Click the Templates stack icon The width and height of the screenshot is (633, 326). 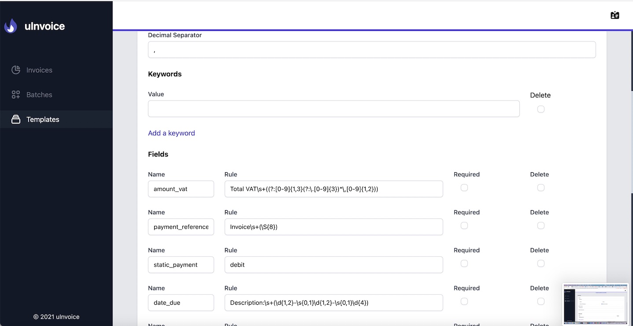pos(16,119)
